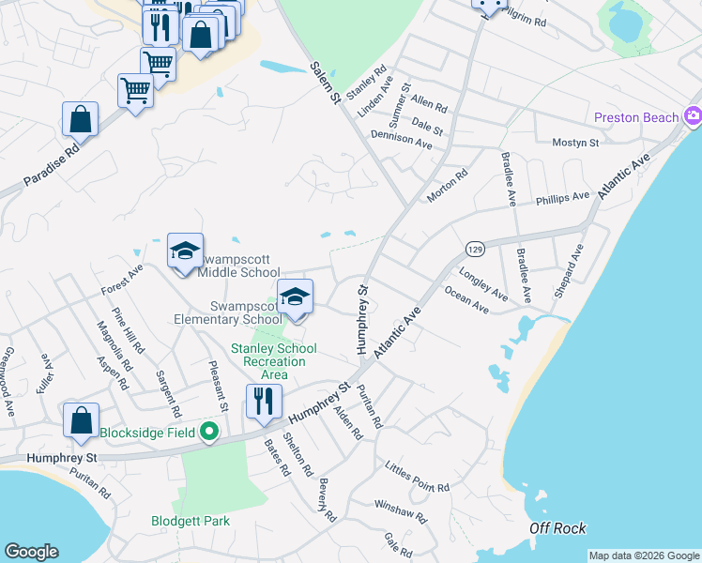
Task: Click the Fuller Ave label
Action: pyautogui.click(x=45, y=374)
